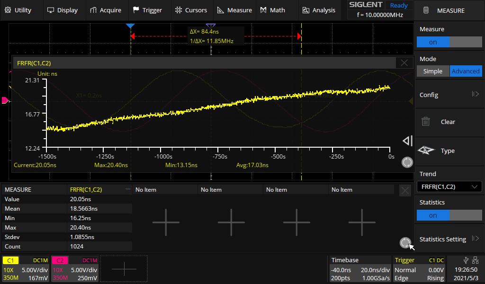Select the Stdev value 1.0855ns cell
The image size is (485, 284).
click(x=99, y=237)
